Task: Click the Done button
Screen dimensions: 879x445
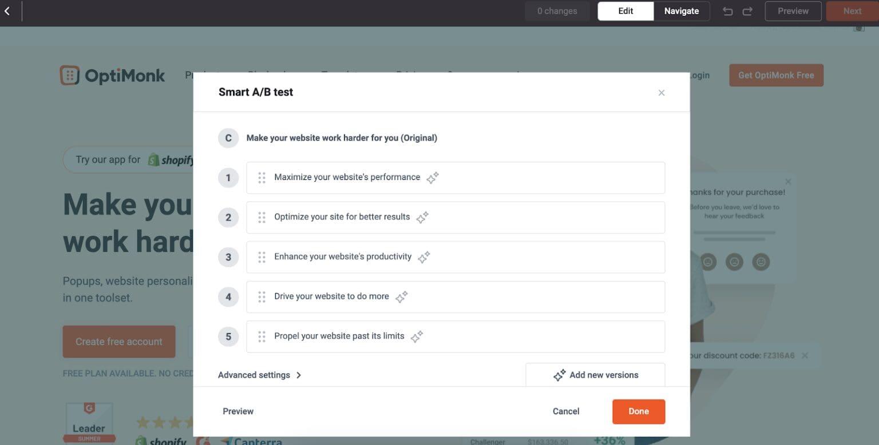Action: [638, 411]
